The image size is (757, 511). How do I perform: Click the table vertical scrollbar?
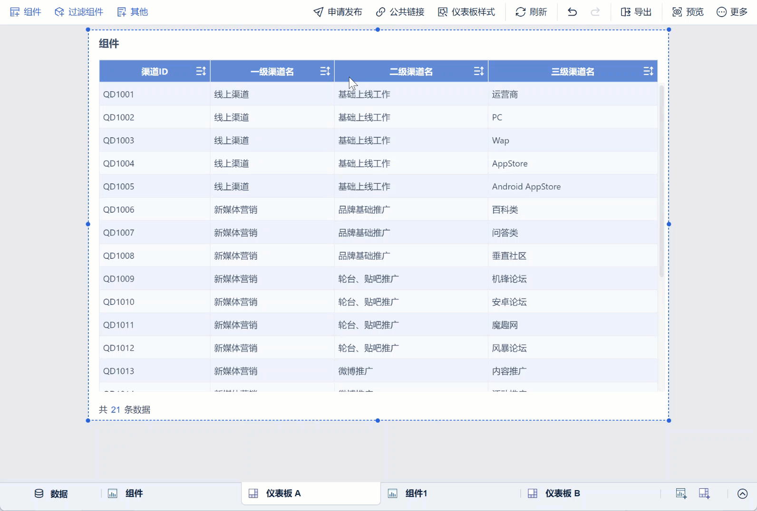pyautogui.click(x=661, y=181)
